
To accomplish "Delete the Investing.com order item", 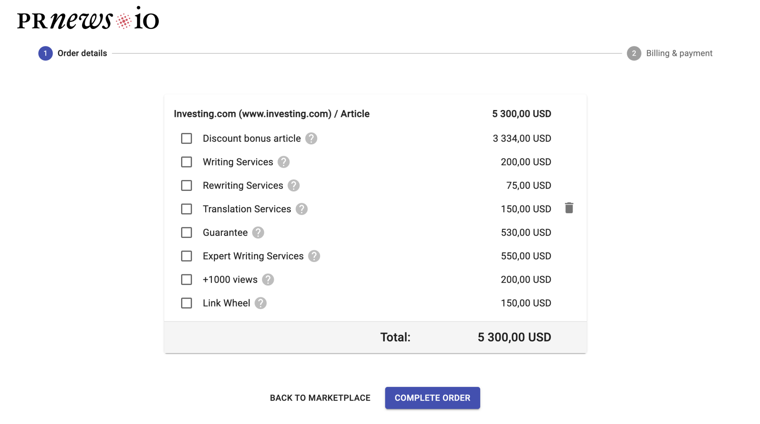I will [x=569, y=208].
